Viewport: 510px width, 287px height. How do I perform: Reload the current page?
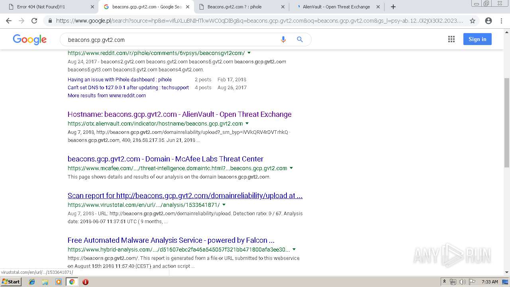click(x=34, y=21)
